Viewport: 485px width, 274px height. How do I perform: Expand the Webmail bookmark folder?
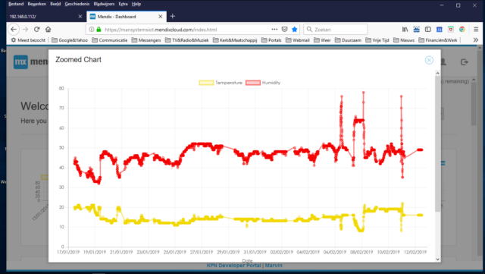pyautogui.click(x=298, y=40)
